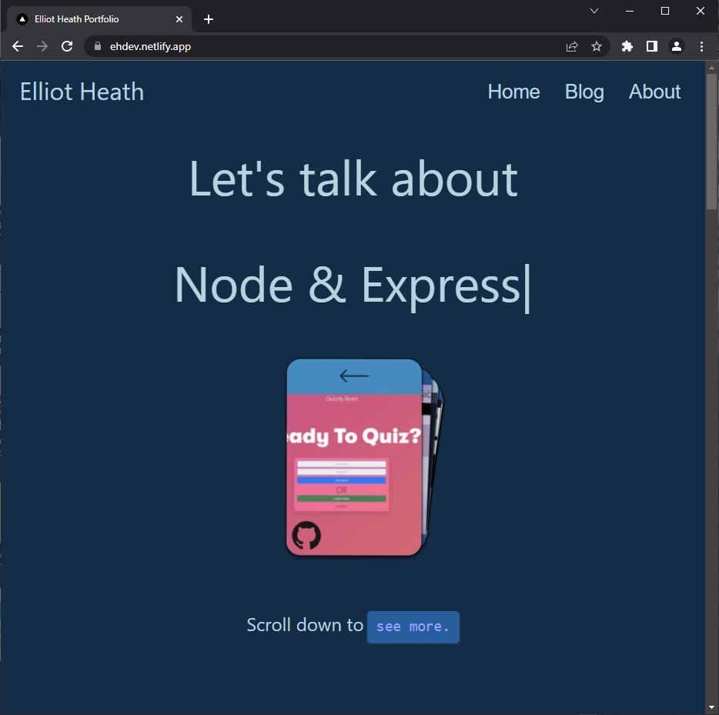Expand the tab search chevron
This screenshot has width=719, height=715.
pyautogui.click(x=594, y=11)
